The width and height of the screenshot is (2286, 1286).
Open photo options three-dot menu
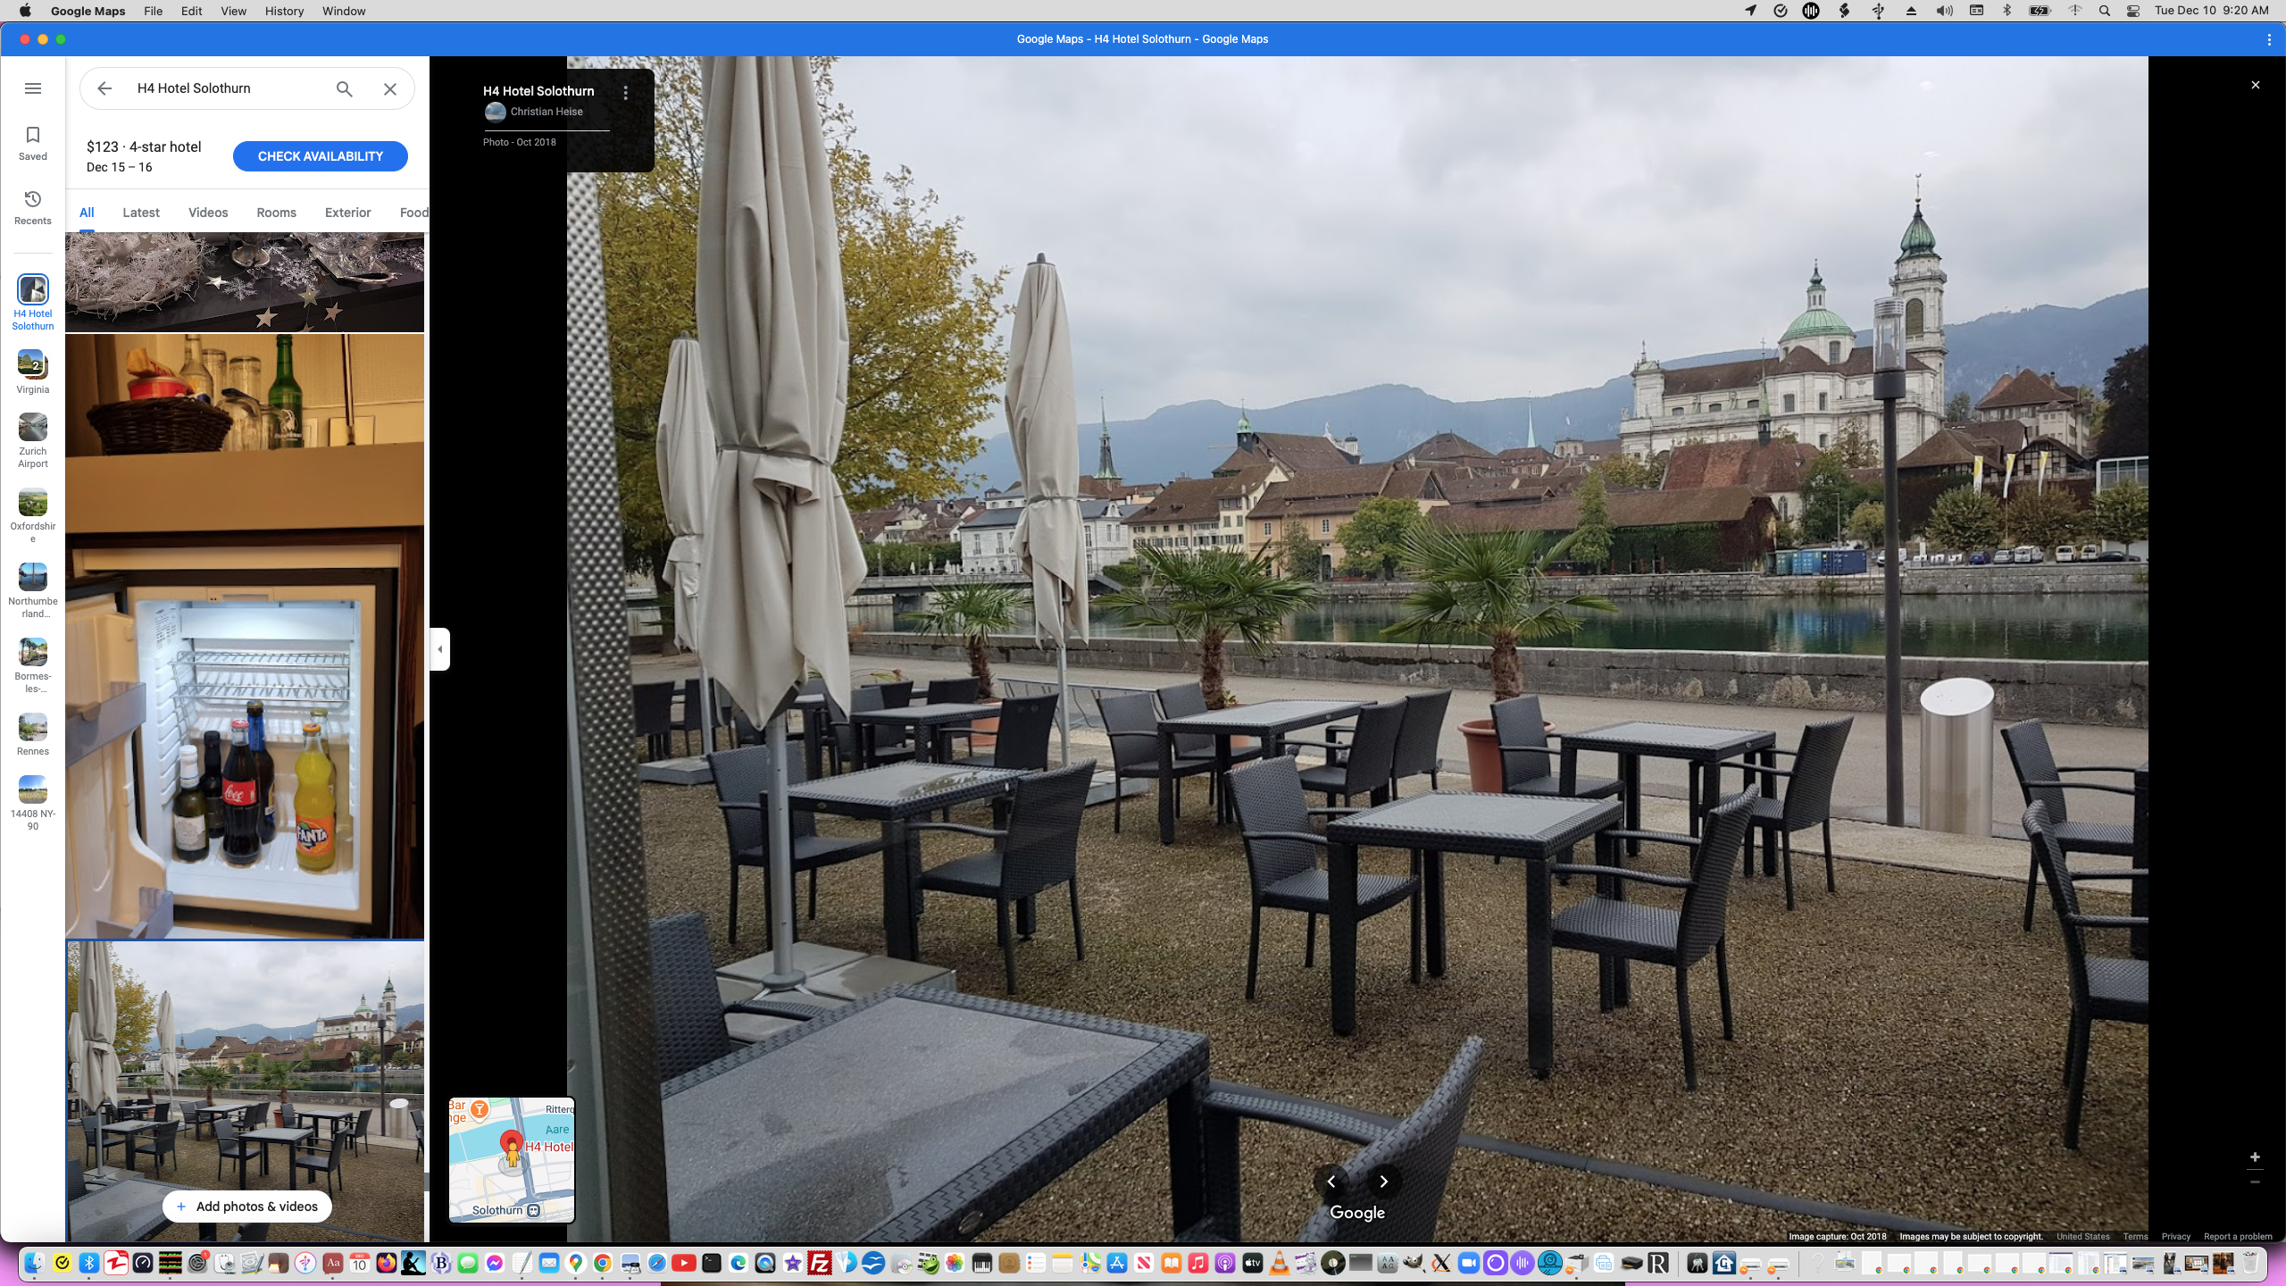tap(626, 93)
